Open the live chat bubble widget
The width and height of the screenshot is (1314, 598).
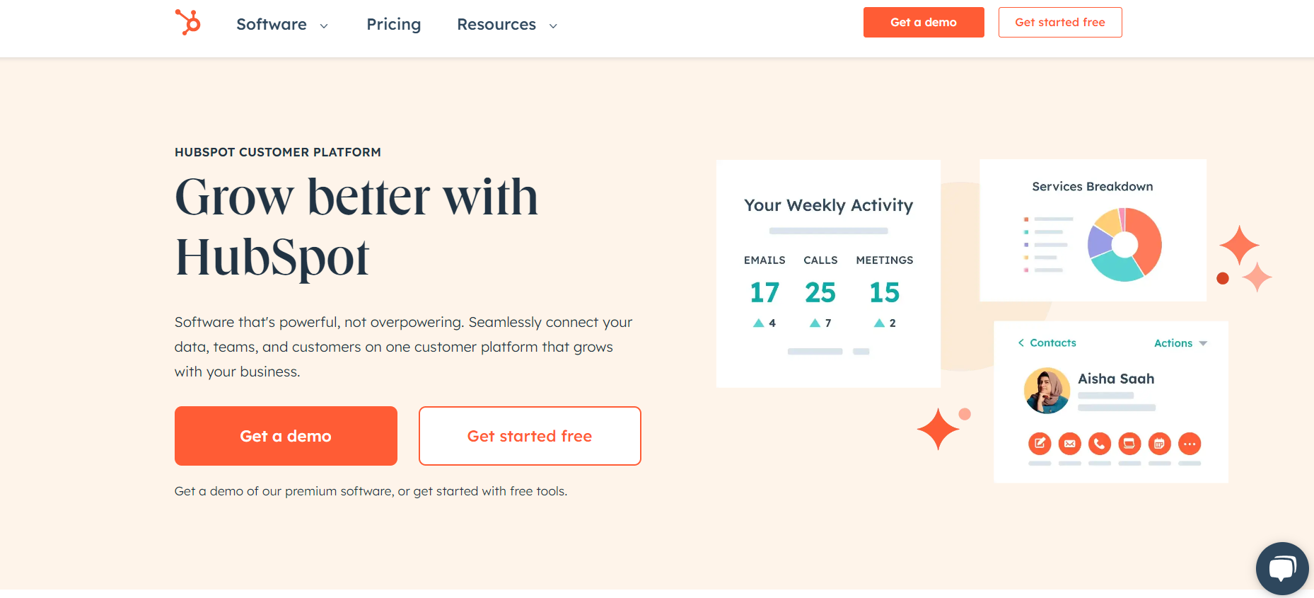coord(1282,568)
